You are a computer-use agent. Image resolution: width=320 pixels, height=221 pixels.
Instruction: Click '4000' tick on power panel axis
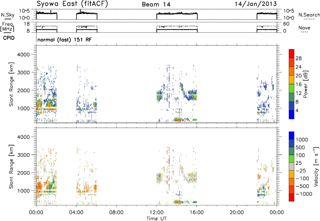pos(23,55)
